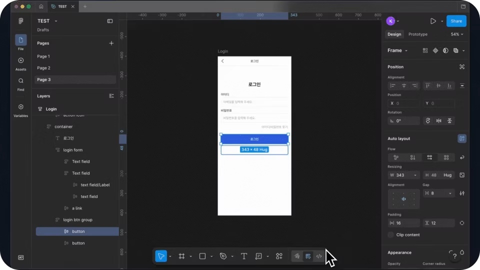
Task: Toggle wrap icon in Flow row
Action: tap(462, 157)
